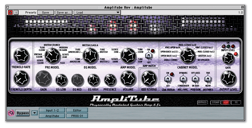Click the Gate knob
Image resolution: width=252 pixels, height=128 pixels.
point(228,59)
